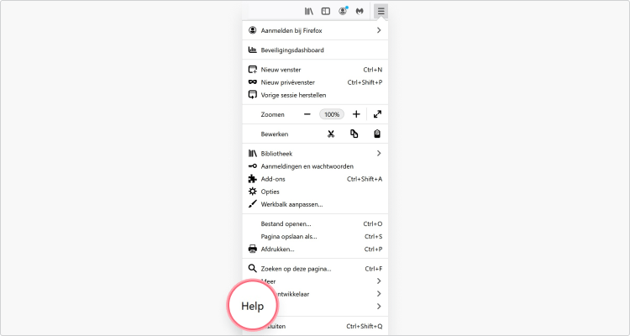630x336 pixels.
Task: Expand the Bibliotheek submenu arrow
Action: coord(379,153)
